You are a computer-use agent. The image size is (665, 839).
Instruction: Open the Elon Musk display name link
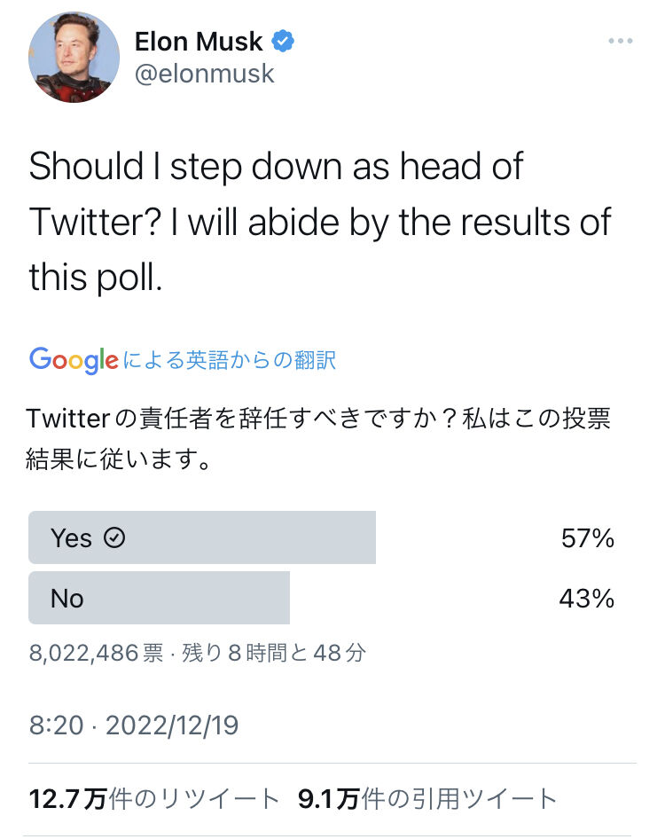coord(199,41)
